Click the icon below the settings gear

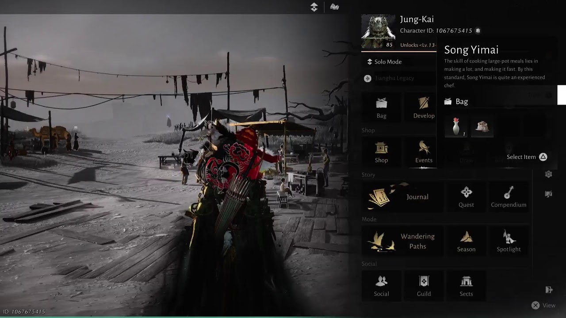coord(549,194)
